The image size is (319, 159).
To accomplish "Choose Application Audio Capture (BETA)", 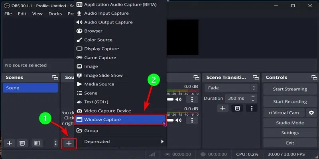I will tap(120, 4).
